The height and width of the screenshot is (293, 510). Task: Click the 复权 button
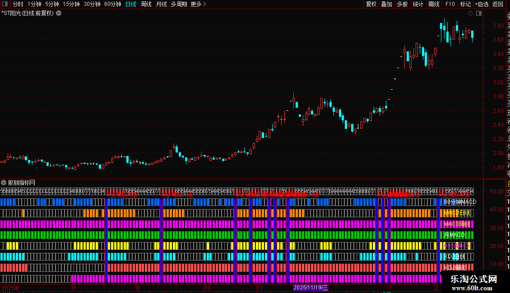click(371, 4)
